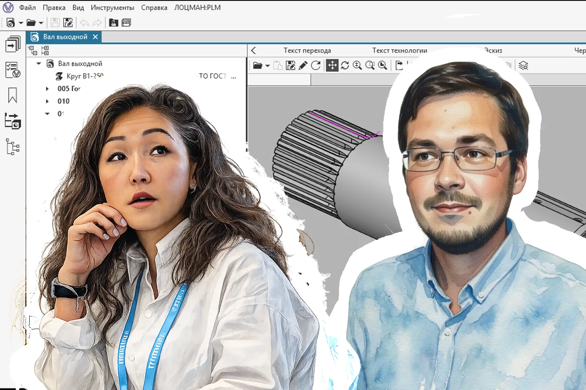Click the greyed paste icon in sketch toolbar
Viewport: 586px width, 390px height.
(x=278, y=65)
